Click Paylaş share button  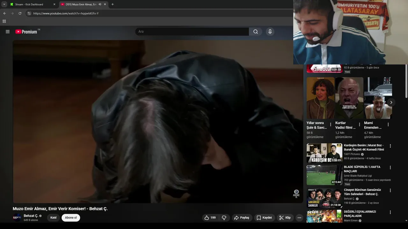242,218
